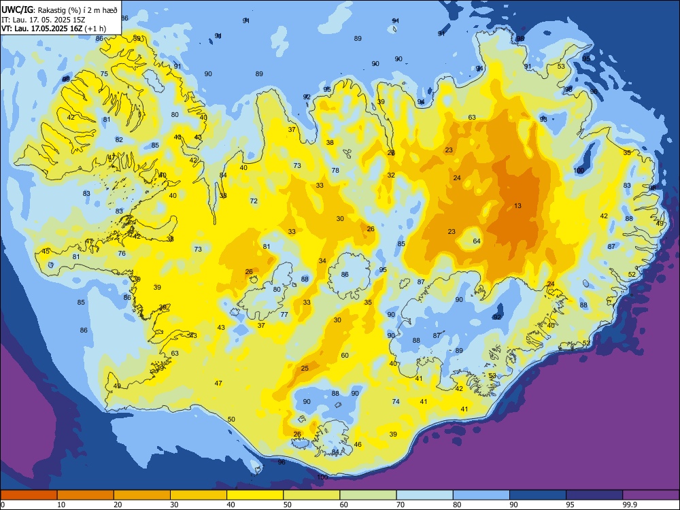The width and height of the screenshot is (680, 510).
Task: Click the humidity value '60' on the map
Action: click(345, 355)
